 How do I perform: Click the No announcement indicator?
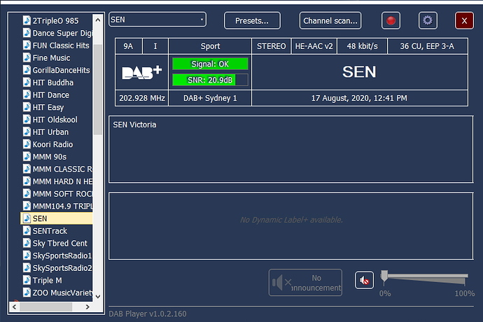[305, 283]
